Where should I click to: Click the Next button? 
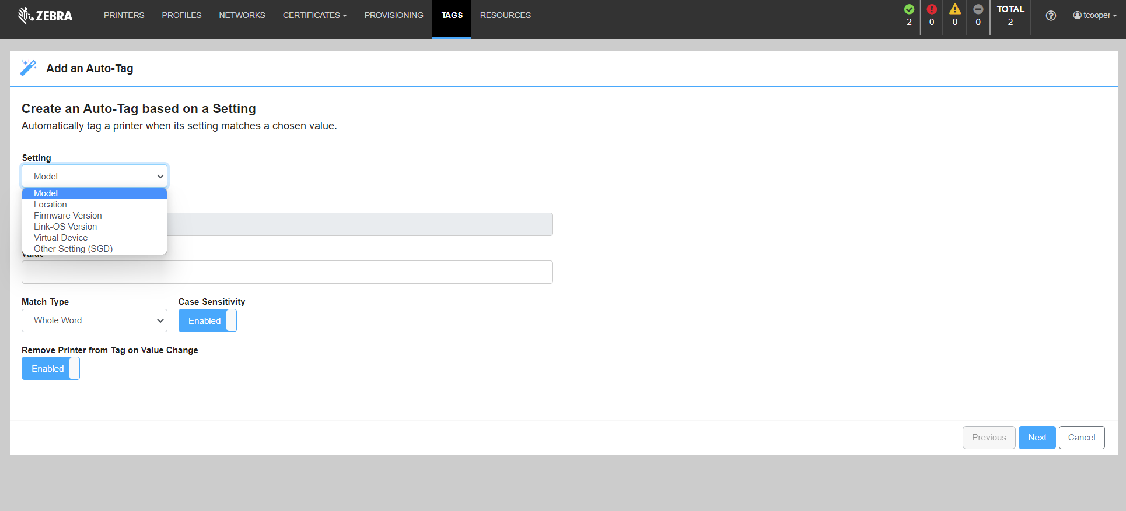tap(1037, 438)
